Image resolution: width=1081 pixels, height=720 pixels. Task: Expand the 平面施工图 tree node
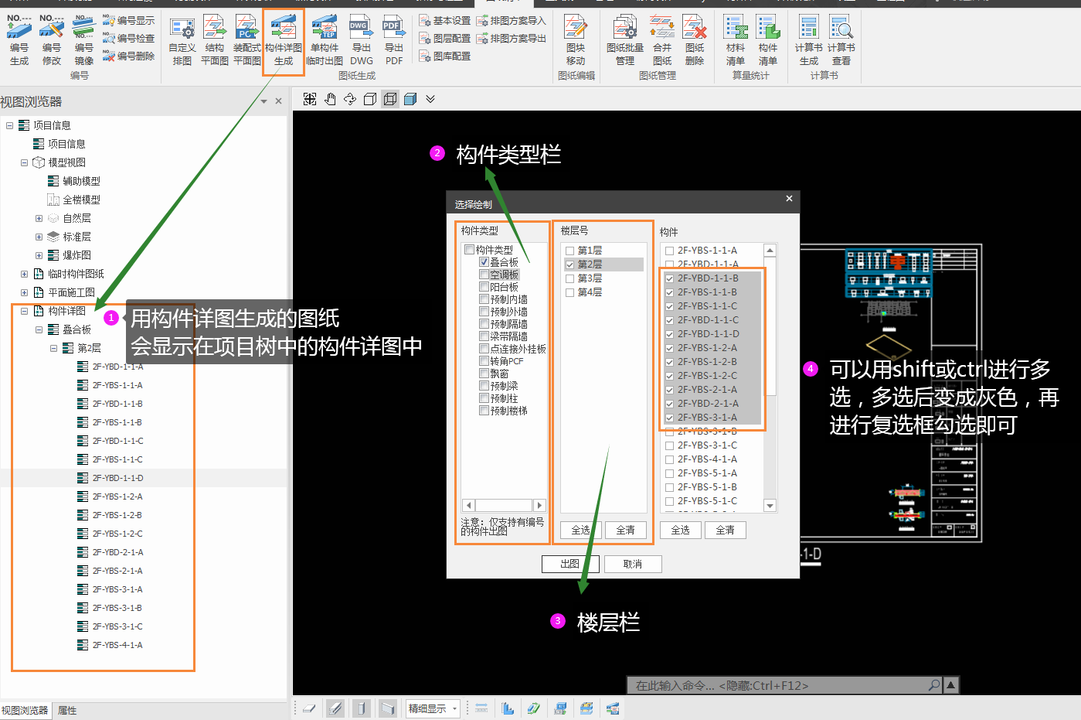[x=24, y=292]
